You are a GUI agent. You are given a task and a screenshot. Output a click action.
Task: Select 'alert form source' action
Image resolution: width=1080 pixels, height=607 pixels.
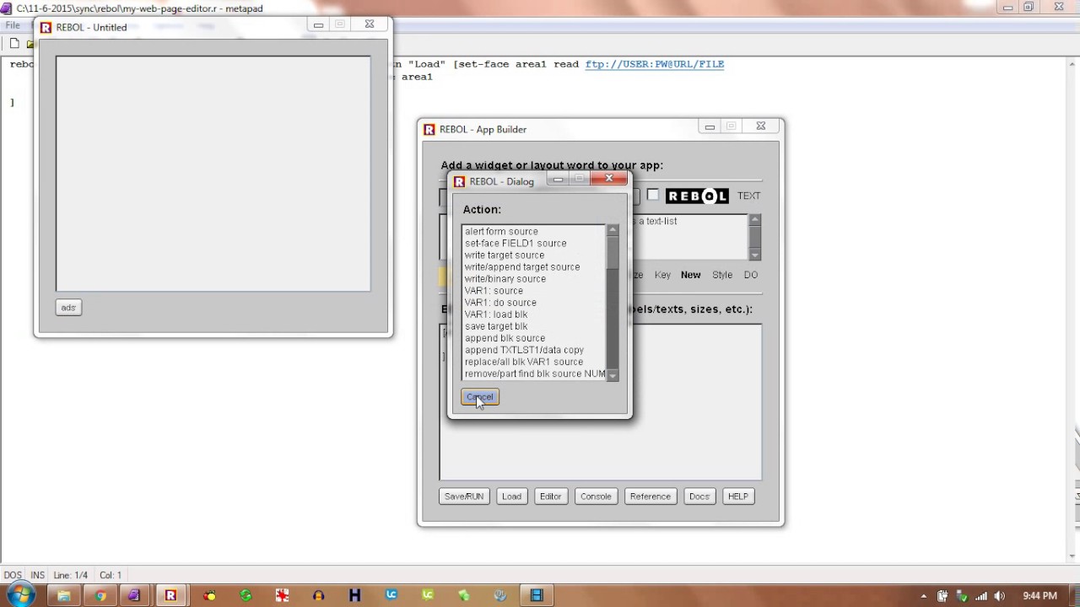tap(501, 231)
